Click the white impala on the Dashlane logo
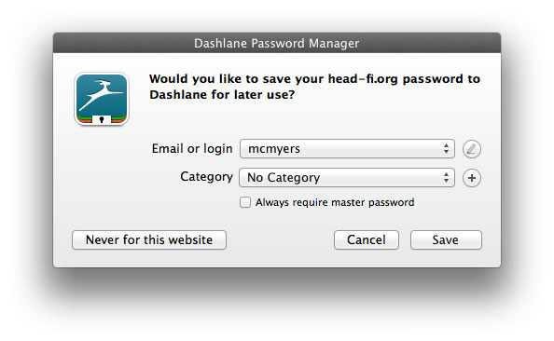The width and height of the screenshot is (554, 341). [x=101, y=95]
